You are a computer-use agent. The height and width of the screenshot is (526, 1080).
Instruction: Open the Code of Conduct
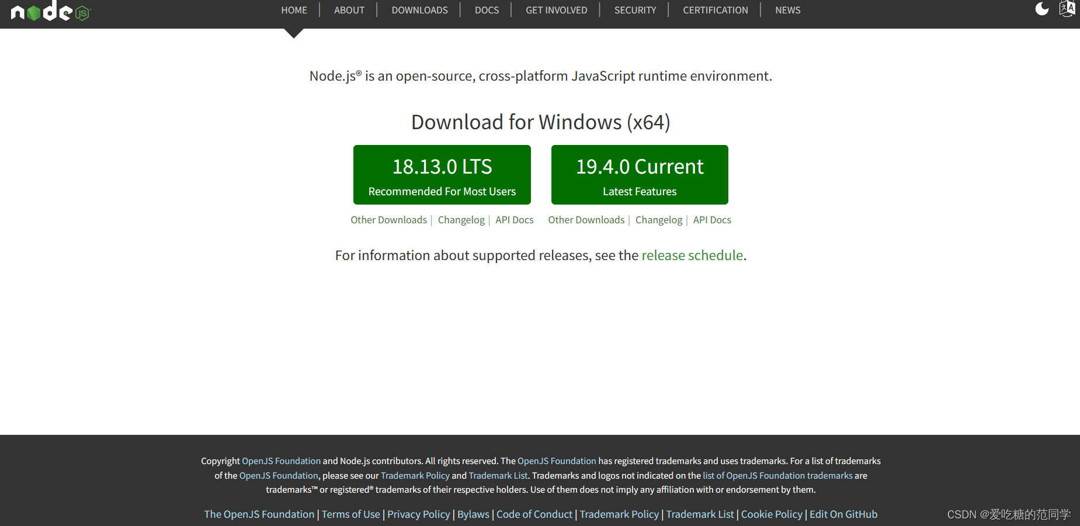click(534, 514)
